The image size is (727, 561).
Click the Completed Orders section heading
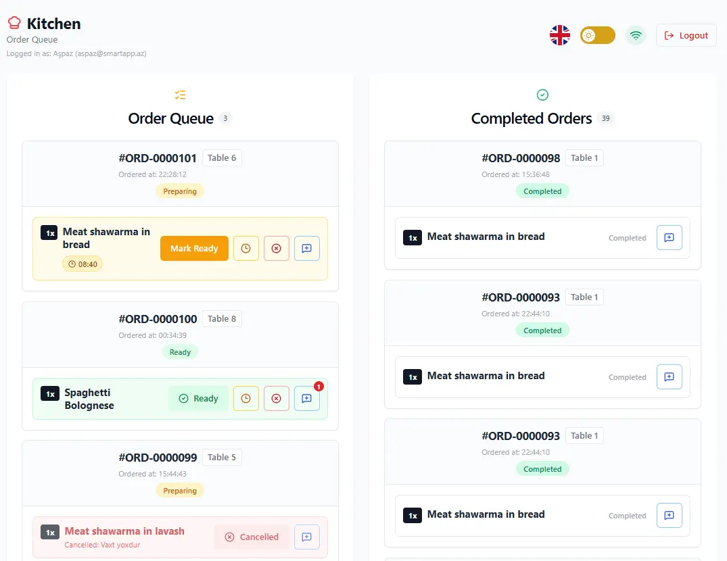(532, 118)
